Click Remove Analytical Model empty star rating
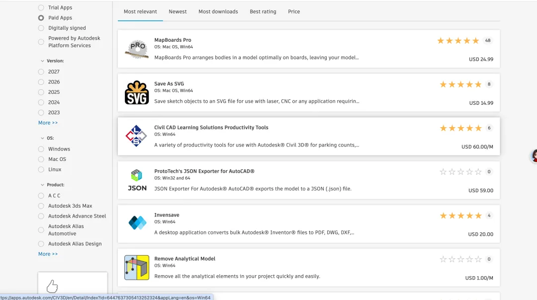Viewport: 537px width, 300px height. pos(460,259)
